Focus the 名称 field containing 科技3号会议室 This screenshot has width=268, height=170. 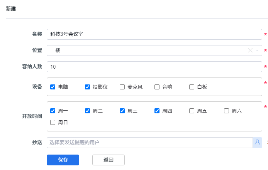coord(154,34)
